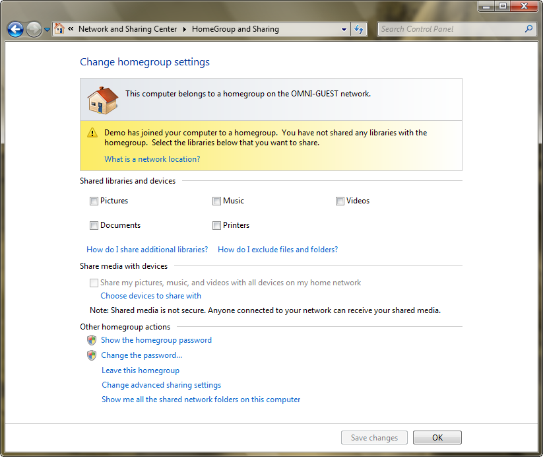Click the OMNI-GUEST network homegroup message

tap(248, 94)
